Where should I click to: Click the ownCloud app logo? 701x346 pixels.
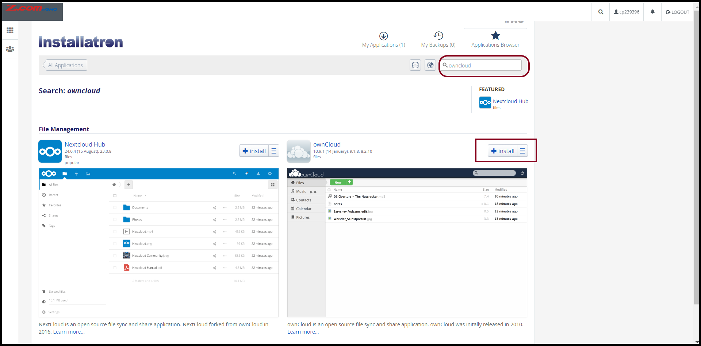pos(299,151)
